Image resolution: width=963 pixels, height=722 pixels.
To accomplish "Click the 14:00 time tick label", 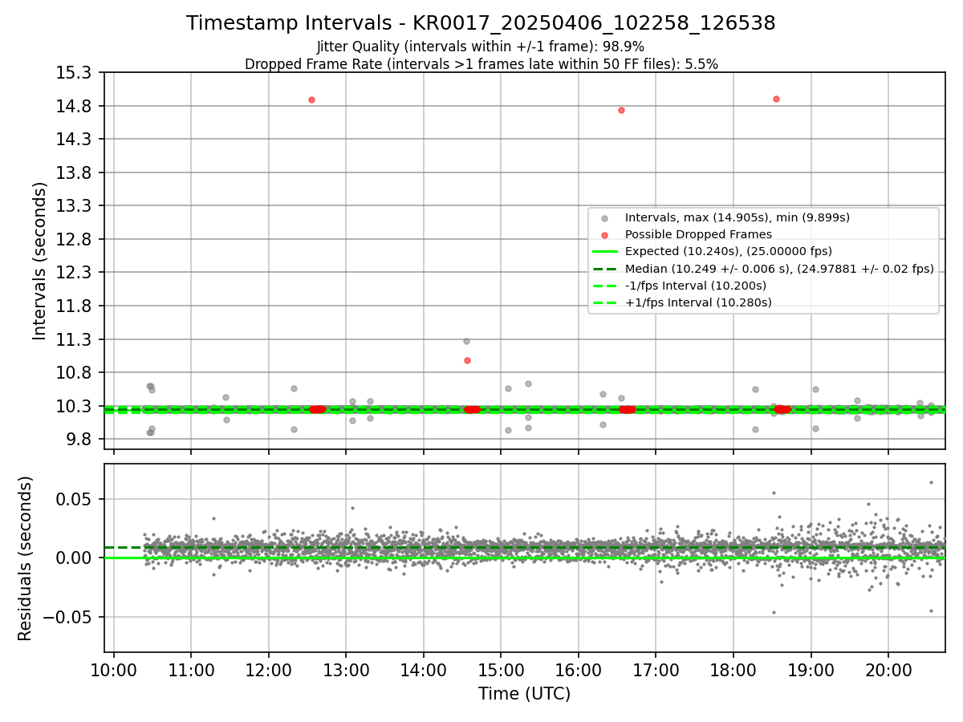I will coord(423,671).
